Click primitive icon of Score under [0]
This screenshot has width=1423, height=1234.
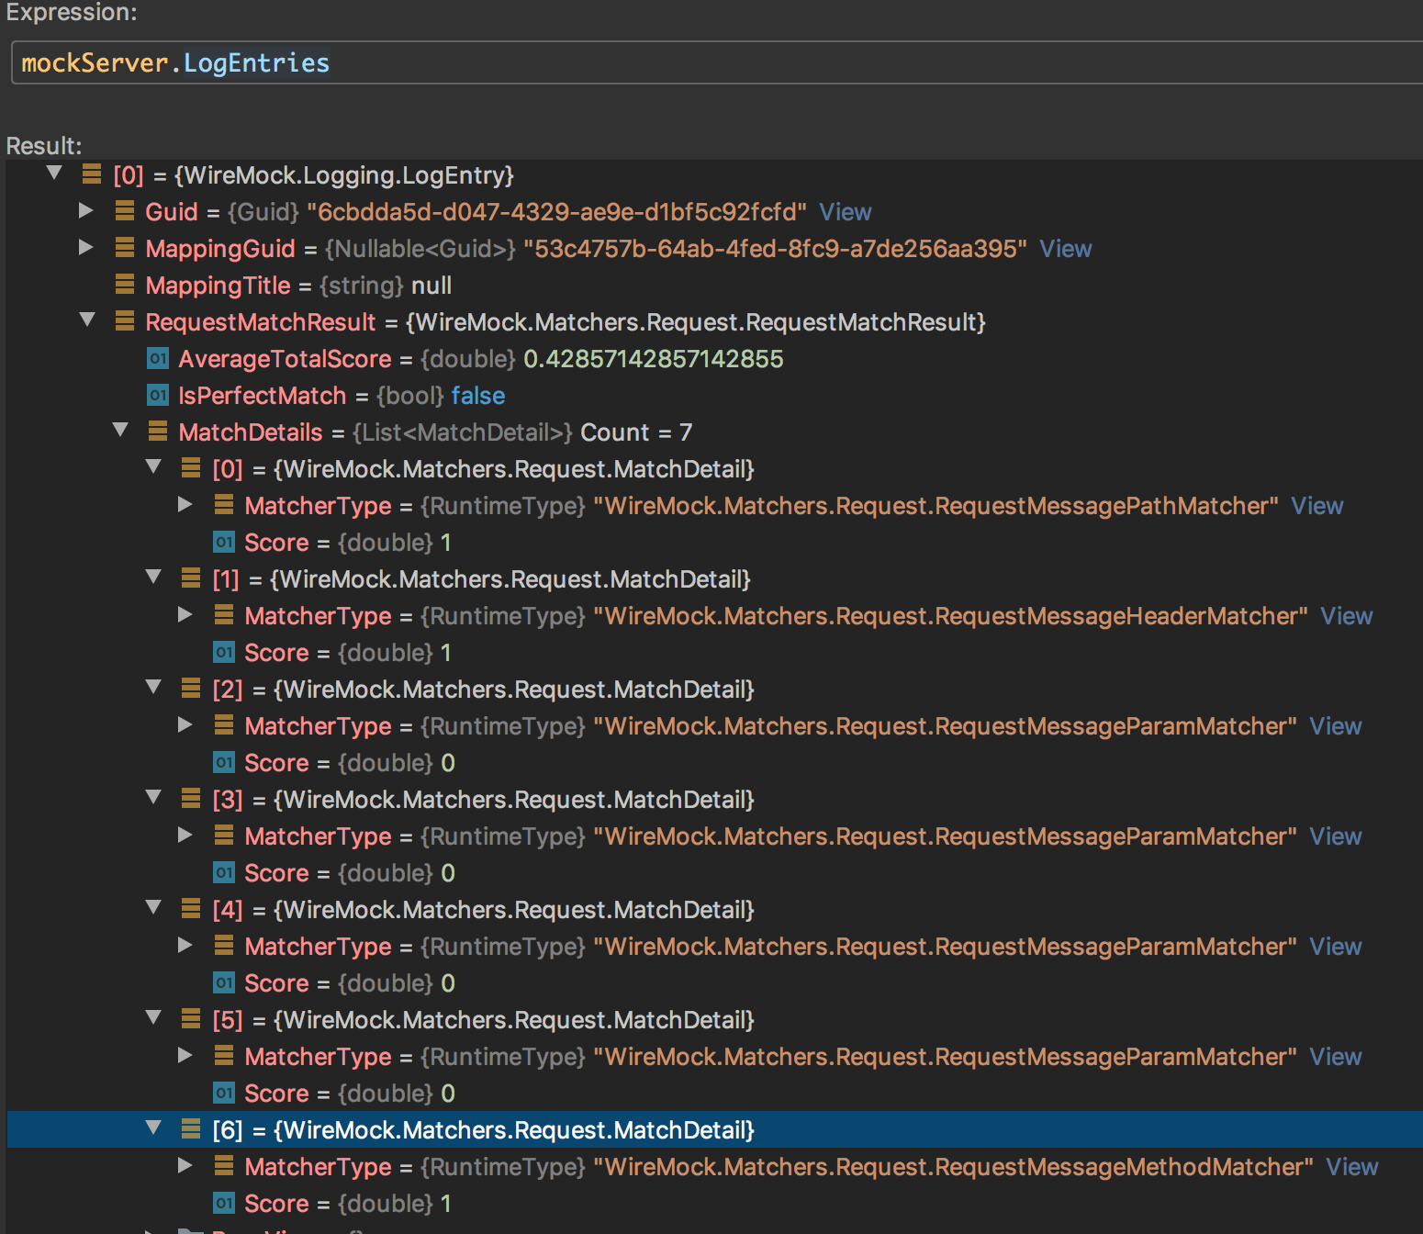(x=224, y=542)
